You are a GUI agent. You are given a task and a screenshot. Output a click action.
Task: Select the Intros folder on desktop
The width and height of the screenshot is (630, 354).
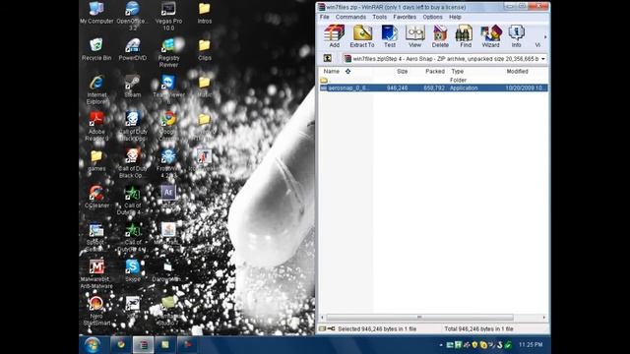pyautogui.click(x=204, y=13)
